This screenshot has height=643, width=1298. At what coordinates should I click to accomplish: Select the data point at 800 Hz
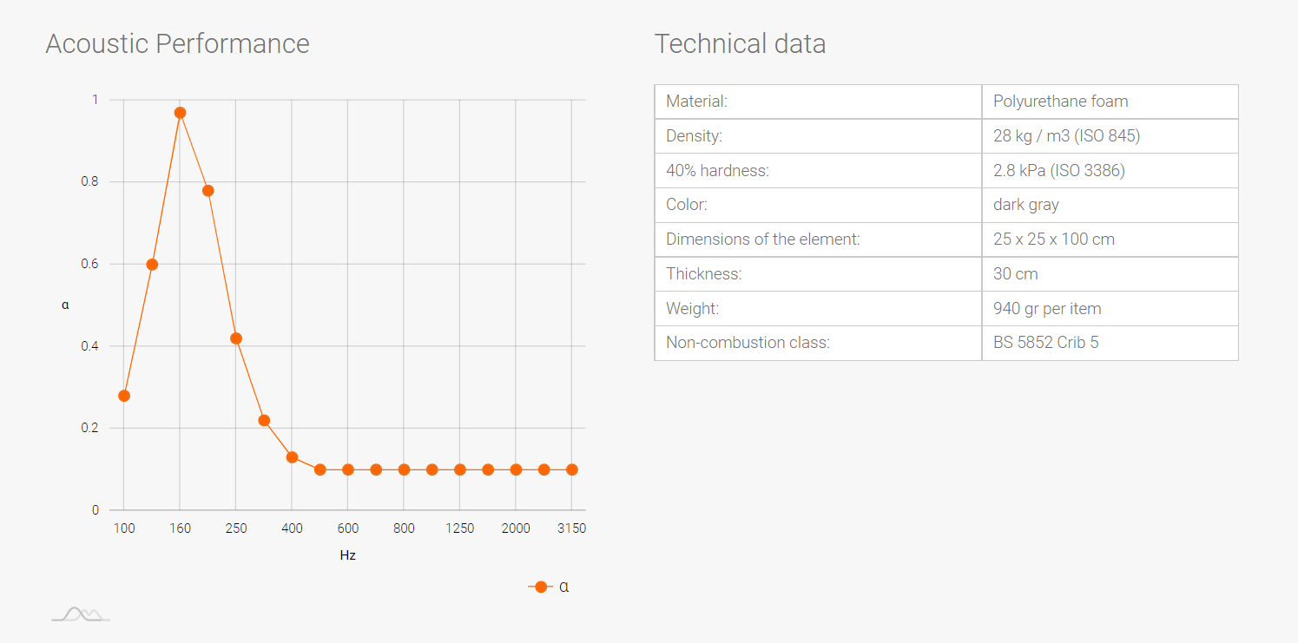tap(404, 469)
